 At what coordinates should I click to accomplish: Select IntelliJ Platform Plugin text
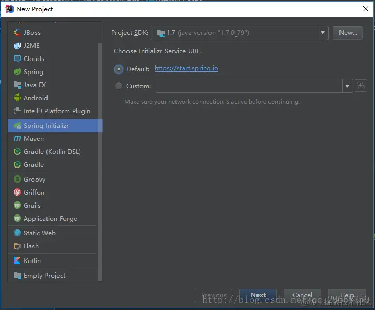[x=57, y=111]
